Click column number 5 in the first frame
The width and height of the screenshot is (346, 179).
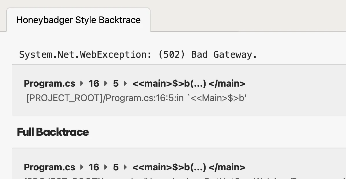[x=115, y=84]
